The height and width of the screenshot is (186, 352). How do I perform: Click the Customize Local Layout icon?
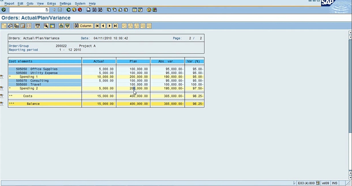[x=155, y=10]
